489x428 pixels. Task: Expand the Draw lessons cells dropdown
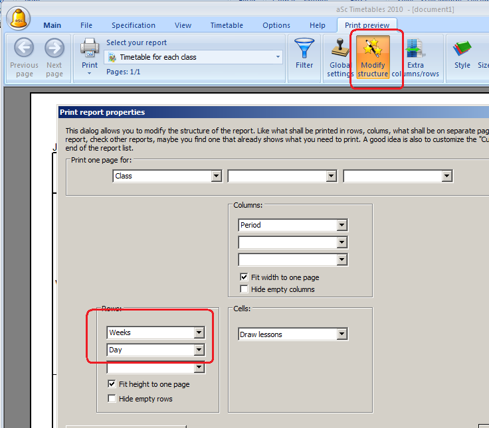tap(342, 334)
